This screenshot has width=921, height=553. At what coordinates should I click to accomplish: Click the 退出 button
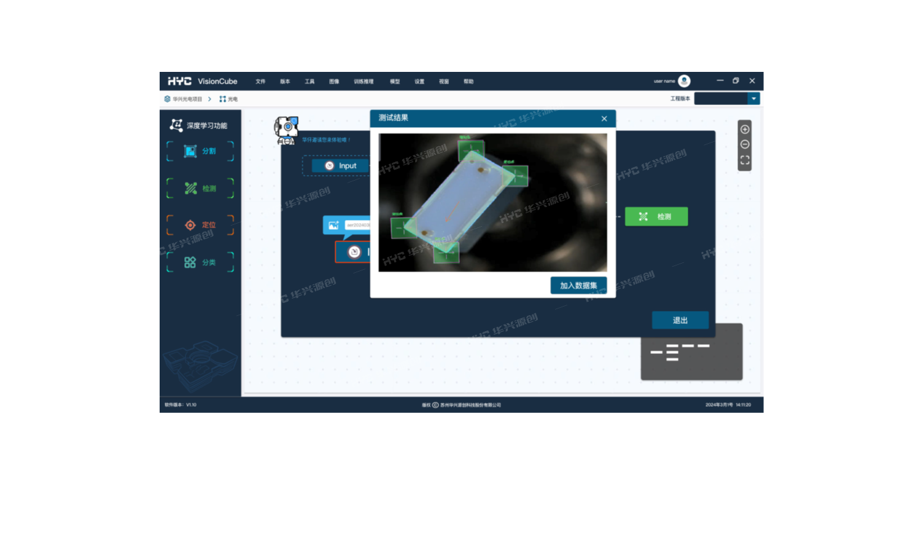[680, 320]
